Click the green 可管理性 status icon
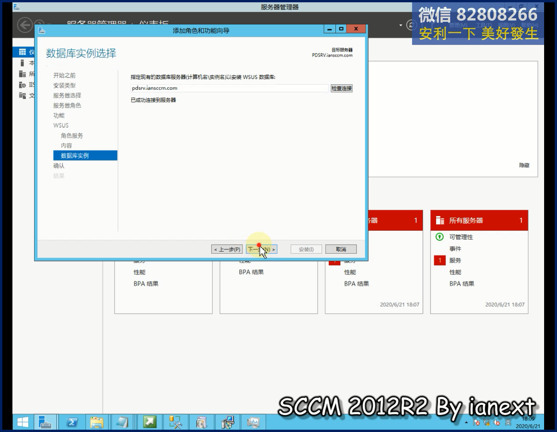The height and width of the screenshot is (432, 557). [x=440, y=237]
